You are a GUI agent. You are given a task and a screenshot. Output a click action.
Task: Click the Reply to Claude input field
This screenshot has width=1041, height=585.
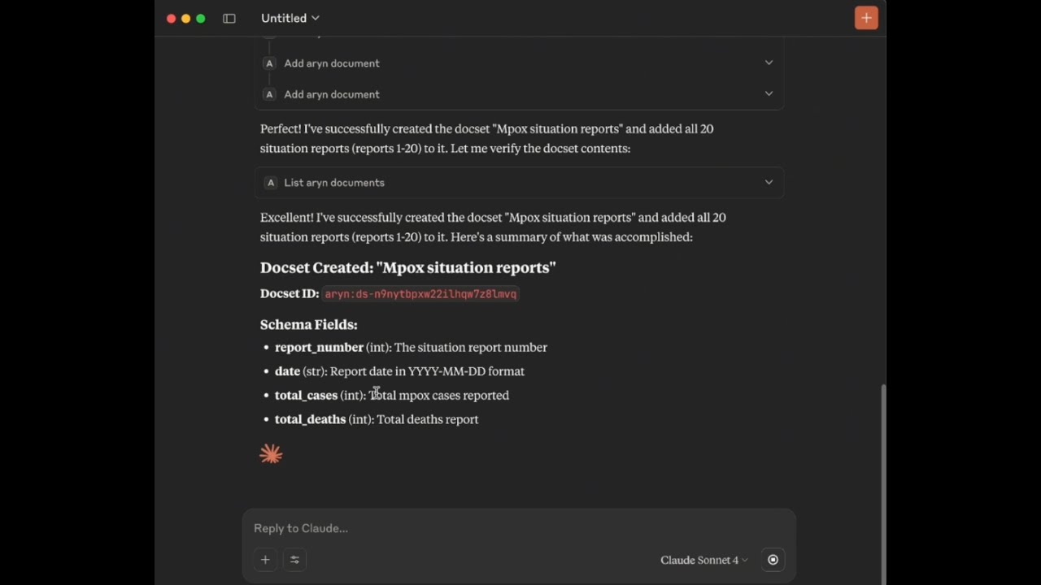tap(488, 528)
